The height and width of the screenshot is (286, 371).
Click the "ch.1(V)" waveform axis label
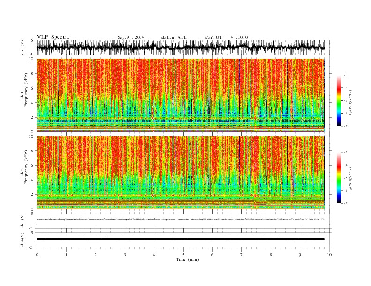click(22, 47)
